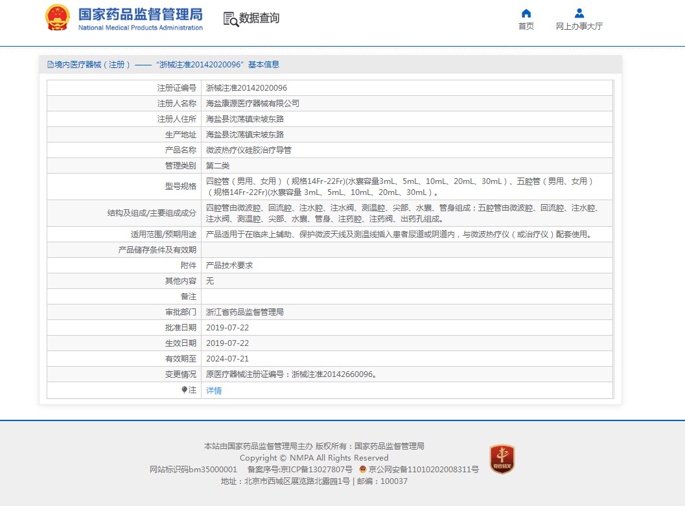Click the 境内医疗器械（注册）breadcrumb title
Image resolution: width=685 pixels, height=528 pixels.
click(x=92, y=65)
